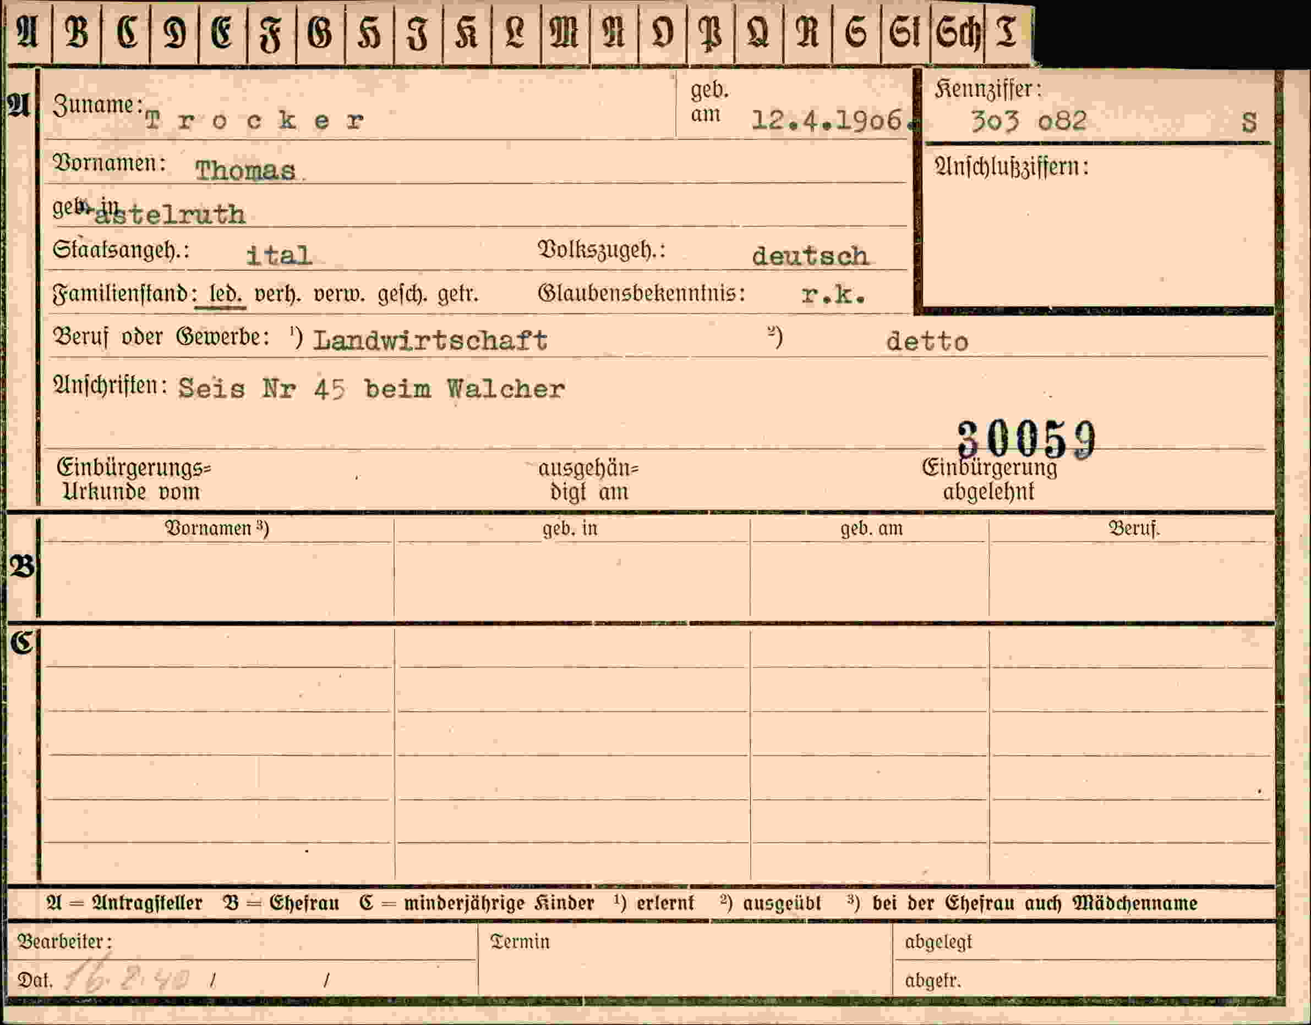
Task: Click the "Familienstand:" label
Action: tap(125, 294)
